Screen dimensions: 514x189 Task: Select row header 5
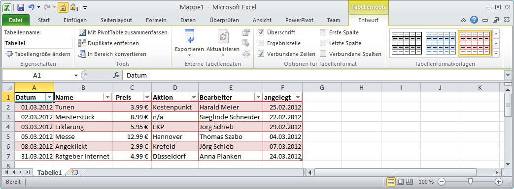8,136
